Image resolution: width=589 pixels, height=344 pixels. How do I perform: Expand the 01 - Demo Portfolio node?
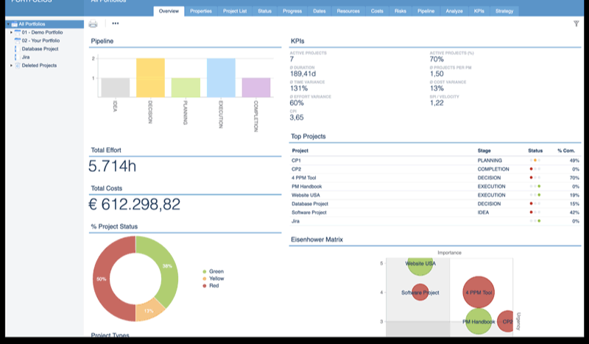(x=11, y=32)
